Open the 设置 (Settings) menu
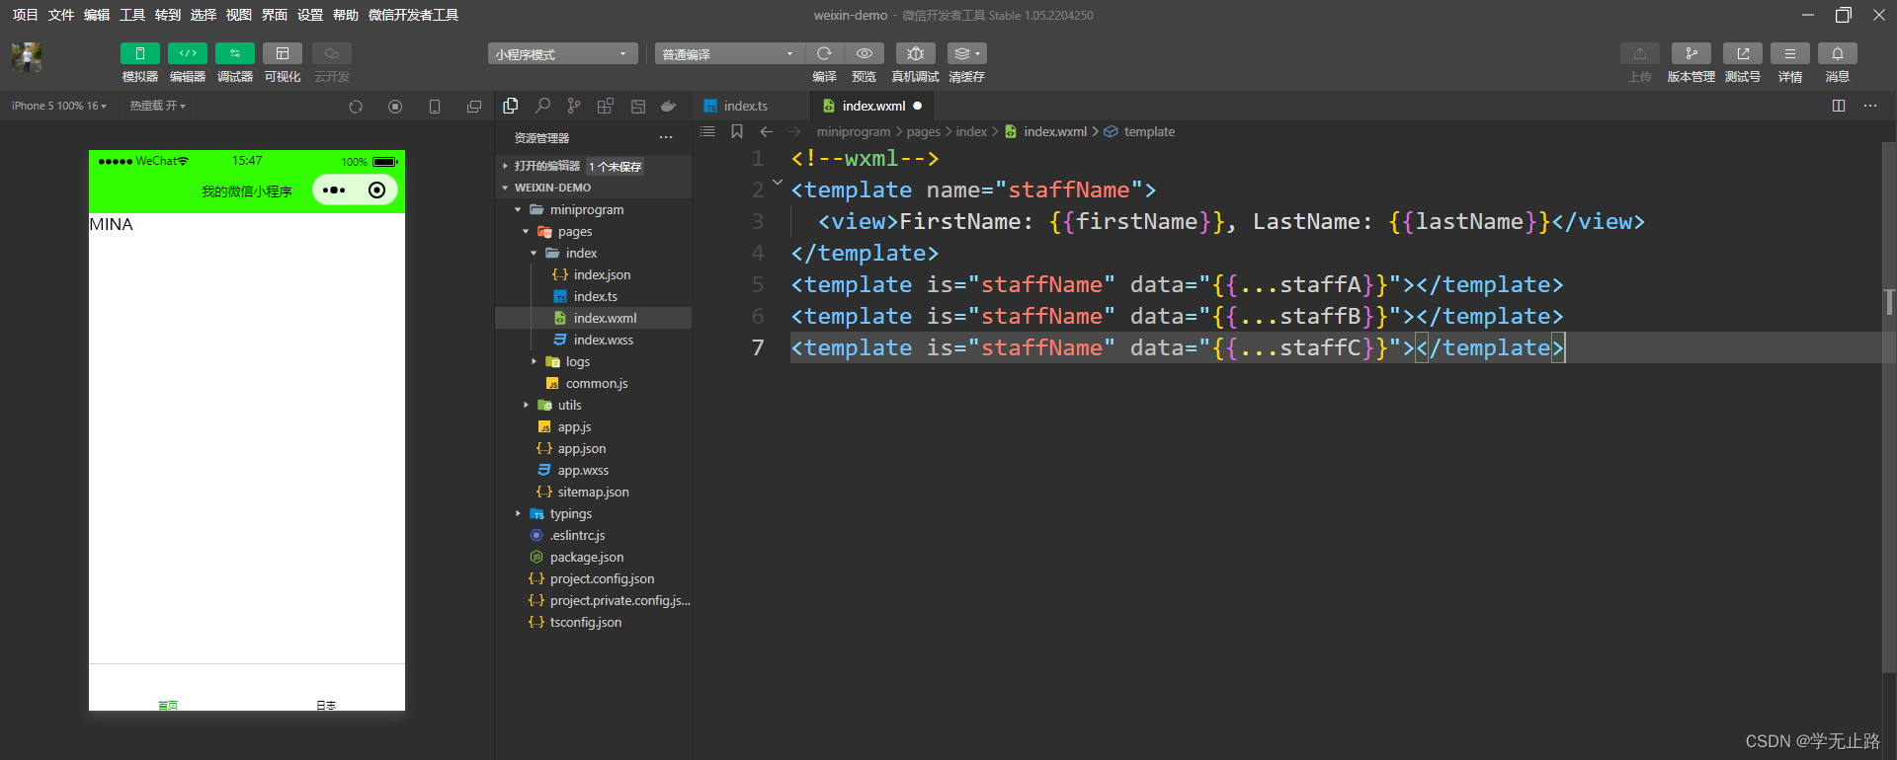 (310, 15)
